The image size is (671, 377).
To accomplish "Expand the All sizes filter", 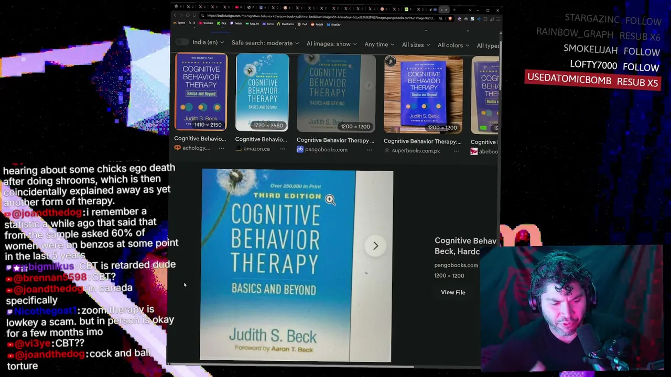I will 416,45.
